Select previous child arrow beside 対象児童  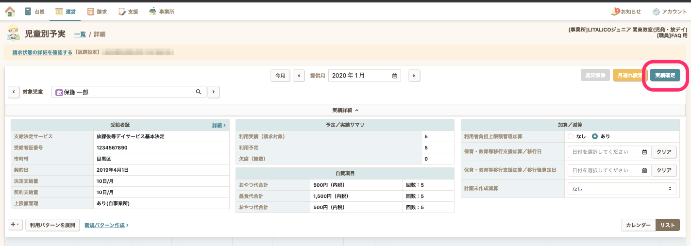click(14, 92)
